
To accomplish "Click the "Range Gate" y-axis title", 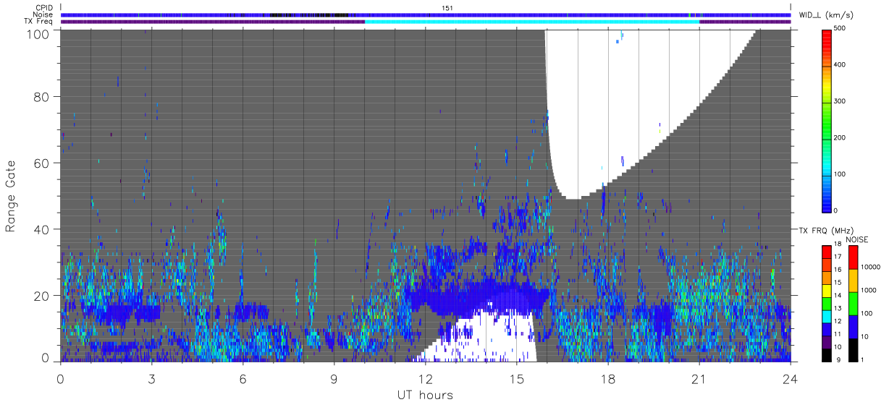I will [x=11, y=196].
